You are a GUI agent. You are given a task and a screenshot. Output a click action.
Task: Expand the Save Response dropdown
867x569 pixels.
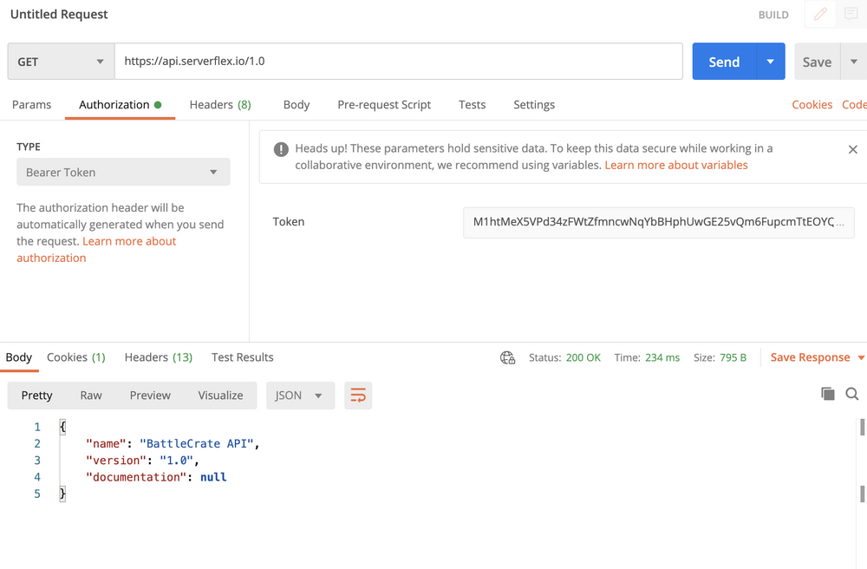861,357
